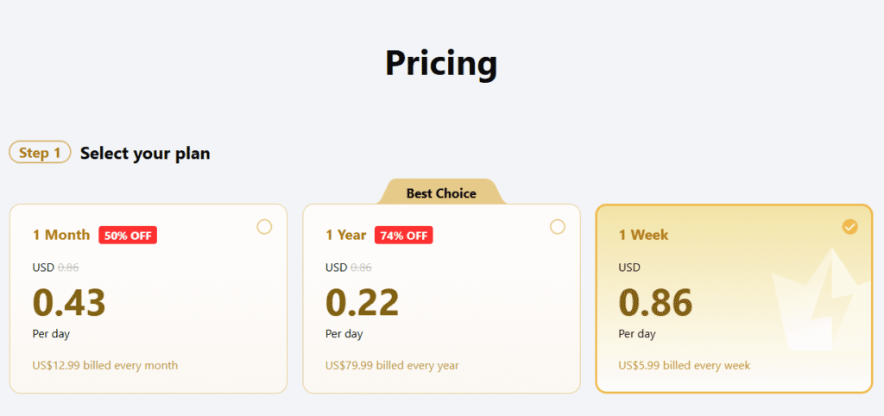Click the Select your plan heading
The width and height of the screenshot is (884, 416).
[145, 153]
